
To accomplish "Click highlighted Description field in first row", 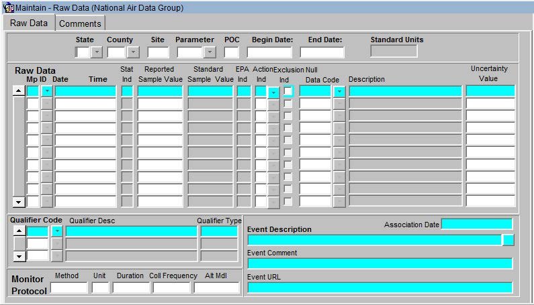I will (405, 91).
